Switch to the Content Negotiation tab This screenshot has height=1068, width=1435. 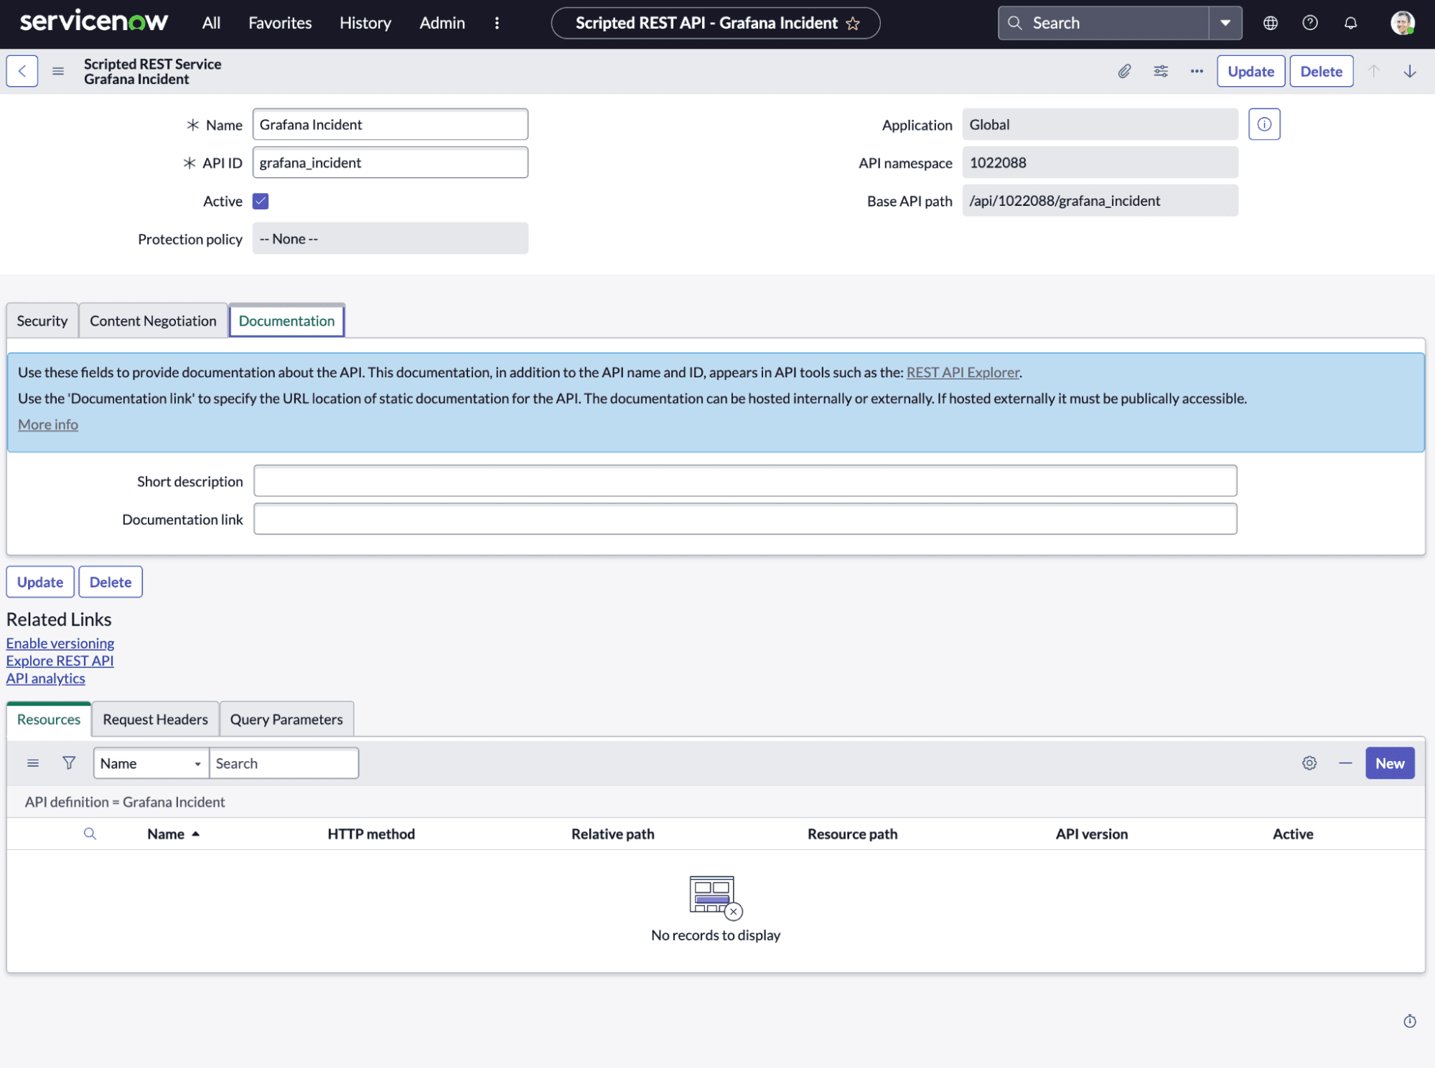153,320
